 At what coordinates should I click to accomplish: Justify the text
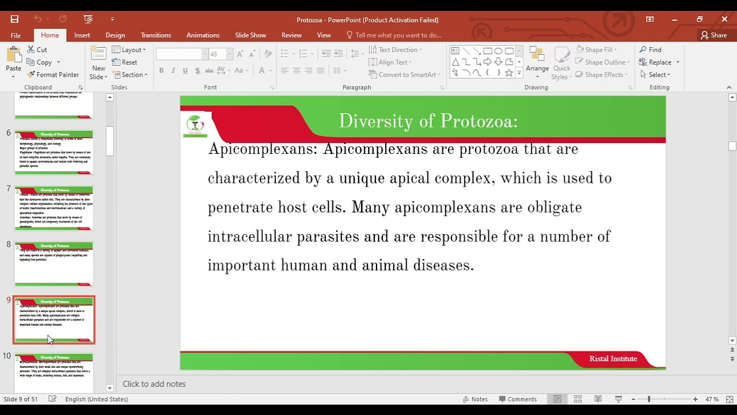(x=321, y=70)
